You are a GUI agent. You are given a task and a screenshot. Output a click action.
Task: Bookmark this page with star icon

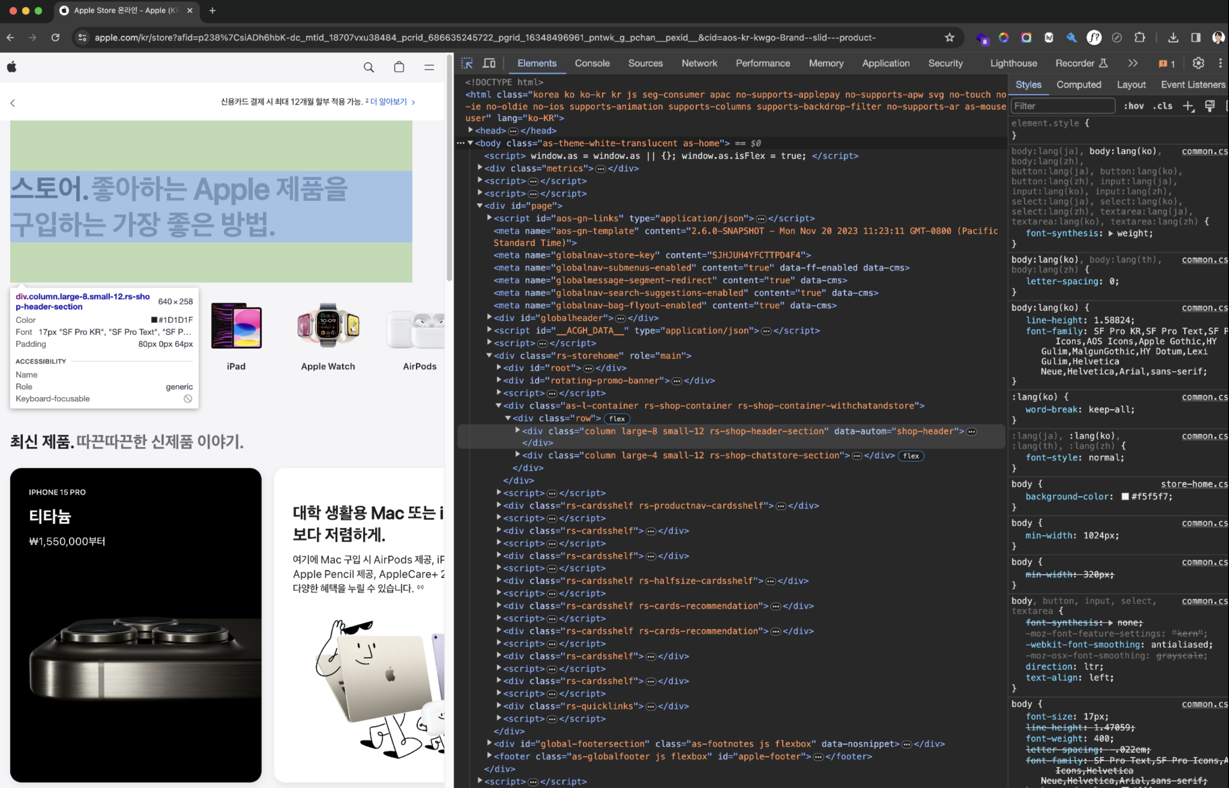point(949,37)
